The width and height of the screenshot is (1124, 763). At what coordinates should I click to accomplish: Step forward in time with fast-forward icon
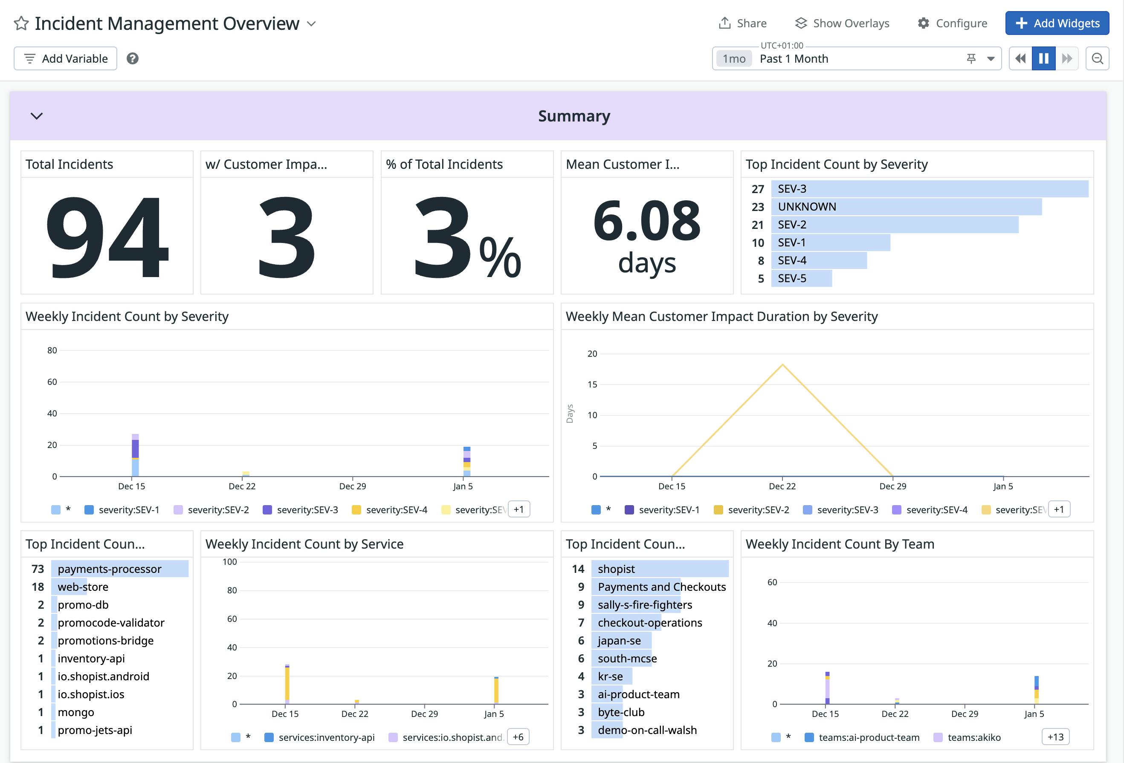pyautogui.click(x=1066, y=58)
